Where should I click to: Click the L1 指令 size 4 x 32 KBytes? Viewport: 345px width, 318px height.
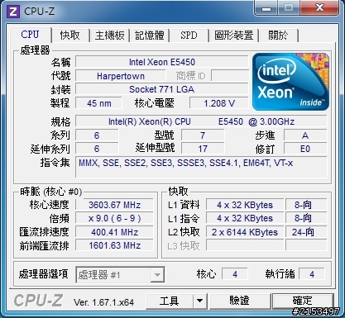click(x=245, y=218)
